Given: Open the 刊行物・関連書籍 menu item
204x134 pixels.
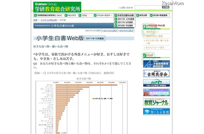Looking at the screenshot, I should pos(159,15).
